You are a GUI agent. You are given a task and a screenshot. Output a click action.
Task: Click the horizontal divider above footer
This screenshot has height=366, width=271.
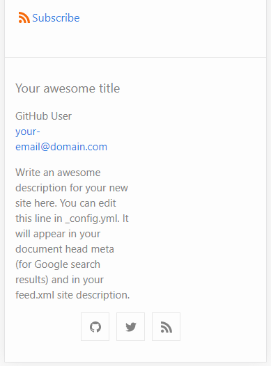(135, 57)
